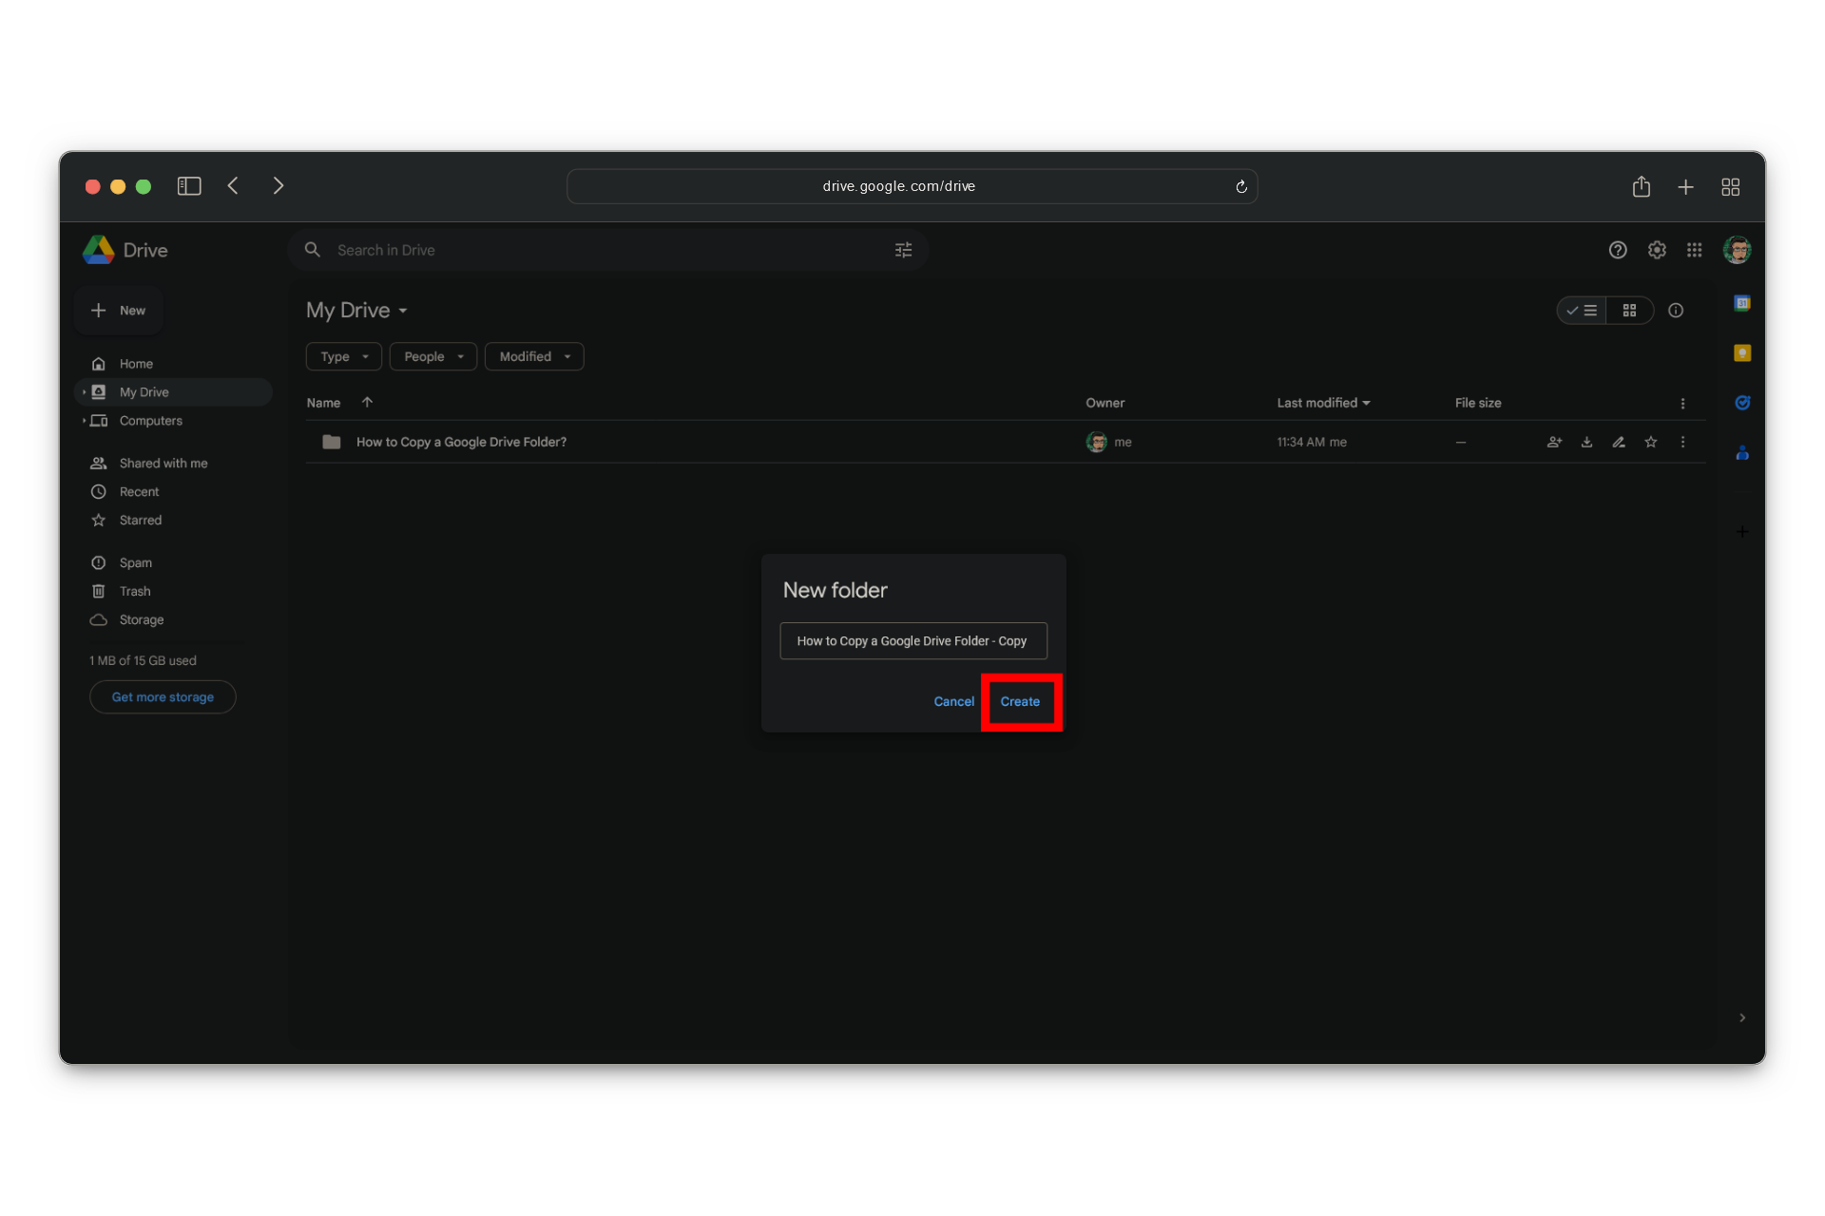
Task: Open the Google apps grid icon
Action: [1694, 250]
